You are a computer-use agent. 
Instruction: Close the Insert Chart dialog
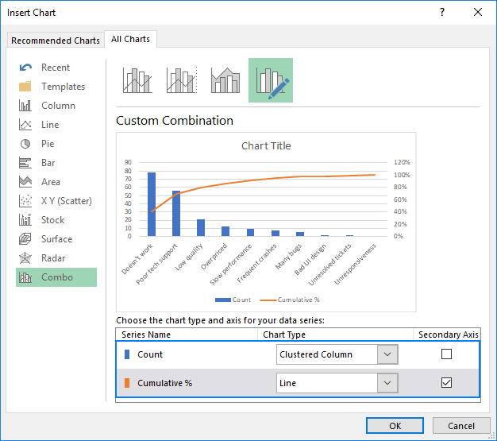click(478, 12)
